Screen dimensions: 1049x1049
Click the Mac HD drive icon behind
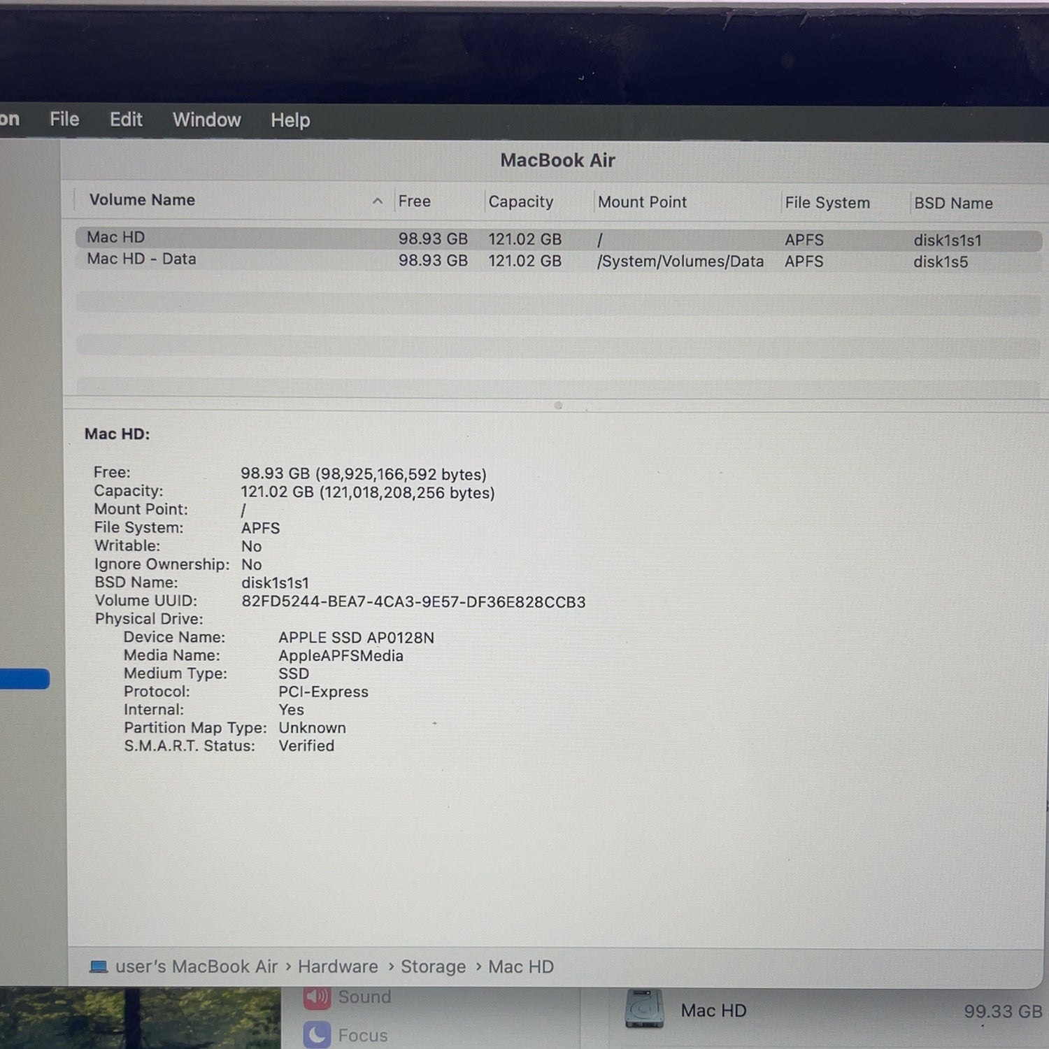[644, 1010]
